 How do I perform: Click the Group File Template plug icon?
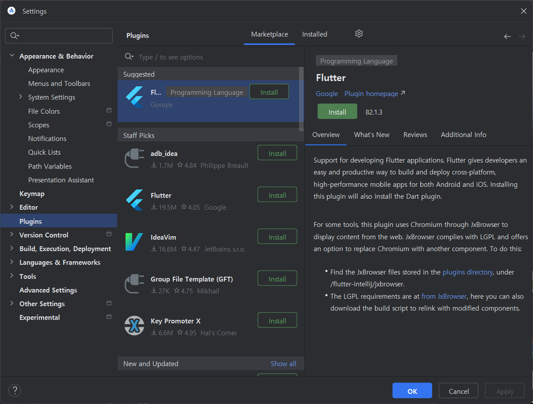(x=134, y=284)
